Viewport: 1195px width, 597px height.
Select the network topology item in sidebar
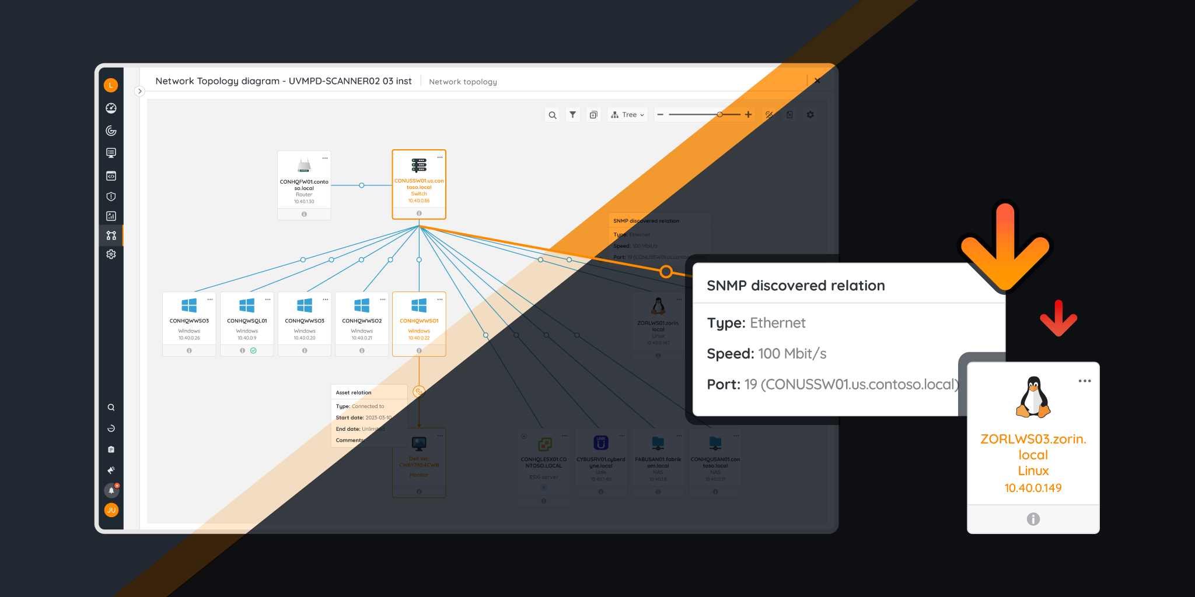point(111,236)
